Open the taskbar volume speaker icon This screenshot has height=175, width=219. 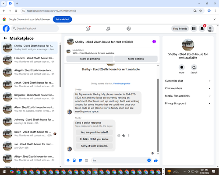(197, 171)
